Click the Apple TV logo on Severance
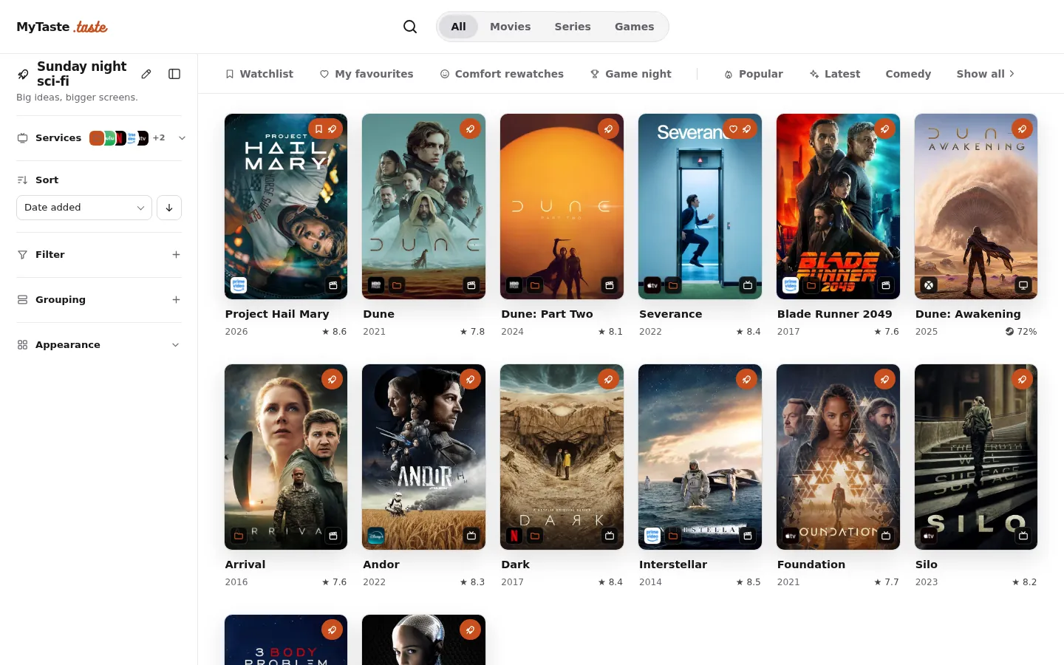 (652, 285)
